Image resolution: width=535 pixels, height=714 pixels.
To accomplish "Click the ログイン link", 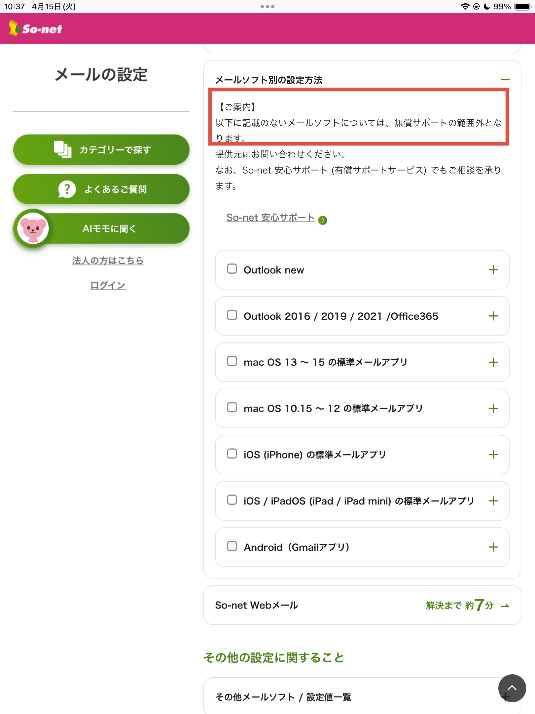I will tap(108, 285).
